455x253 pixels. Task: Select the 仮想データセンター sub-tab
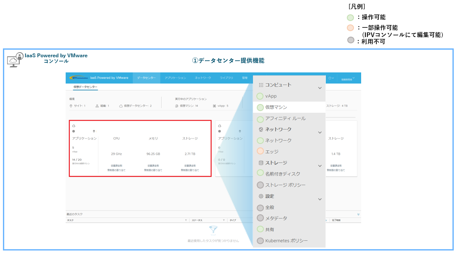click(85, 87)
